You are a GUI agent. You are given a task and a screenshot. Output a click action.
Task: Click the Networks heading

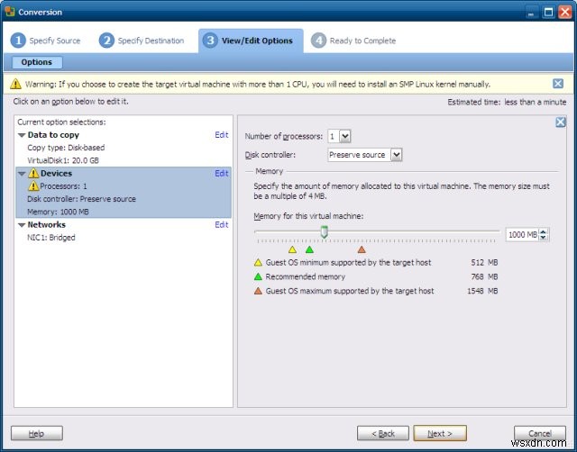point(47,224)
